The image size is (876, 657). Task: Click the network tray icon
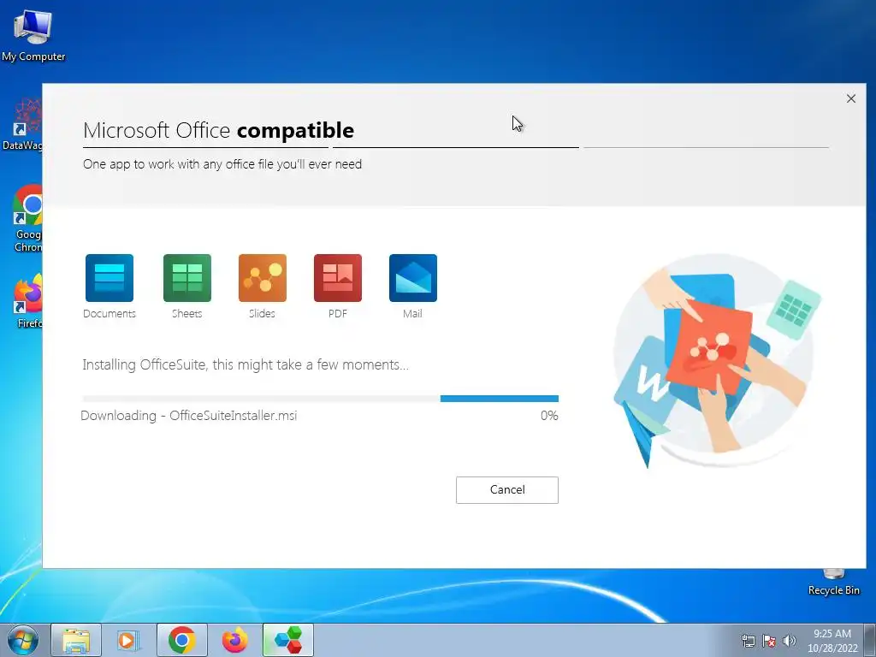748,641
